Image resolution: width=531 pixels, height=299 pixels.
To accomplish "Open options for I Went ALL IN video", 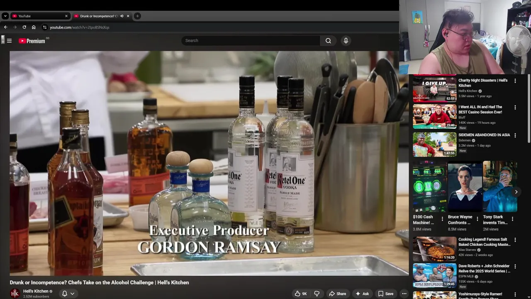I will click(x=515, y=108).
